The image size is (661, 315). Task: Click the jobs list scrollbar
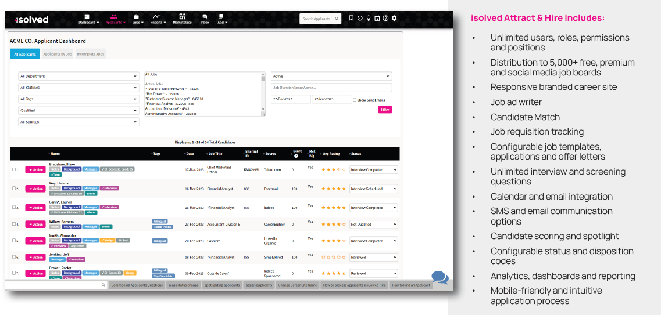coord(263,94)
